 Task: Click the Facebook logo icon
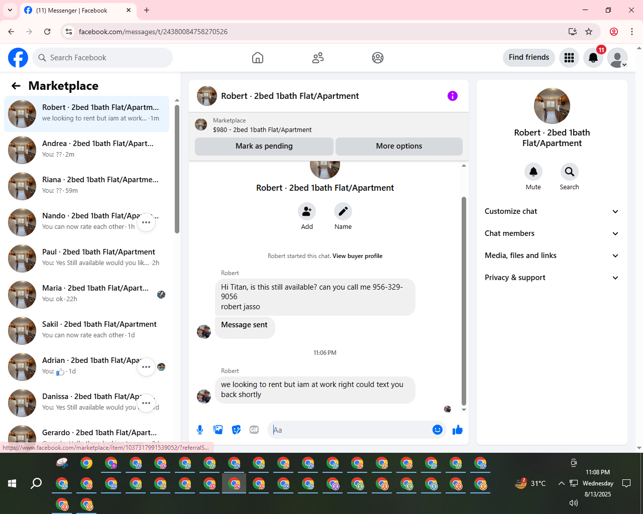coord(18,58)
